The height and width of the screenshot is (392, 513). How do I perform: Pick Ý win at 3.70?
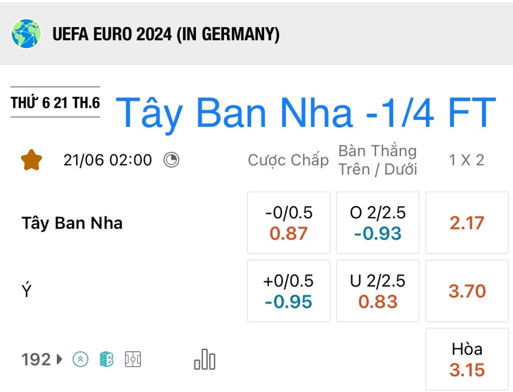coord(467,291)
